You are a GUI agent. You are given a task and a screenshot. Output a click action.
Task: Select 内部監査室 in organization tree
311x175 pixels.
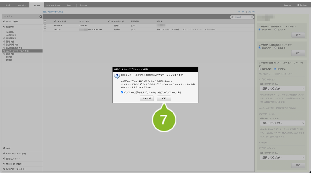pyautogui.click(x=11, y=35)
